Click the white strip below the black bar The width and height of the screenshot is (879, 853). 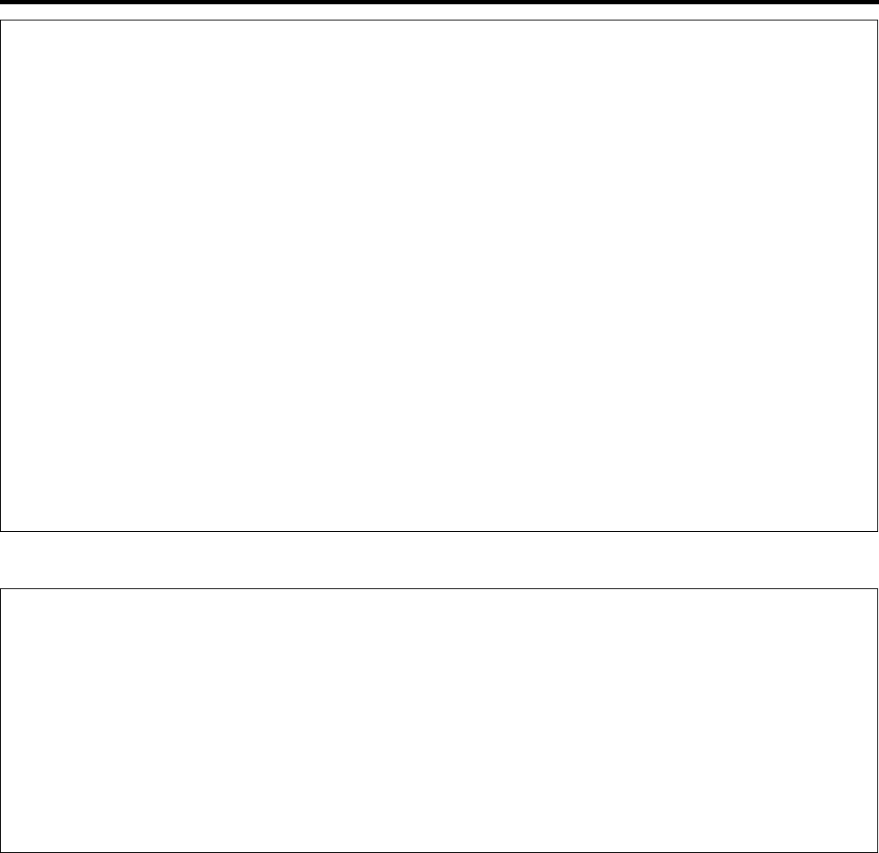439,12
